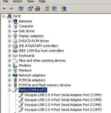This screenshot has height=113, width=111.
Task: Expand the Display adapters node
Action: 9,36
